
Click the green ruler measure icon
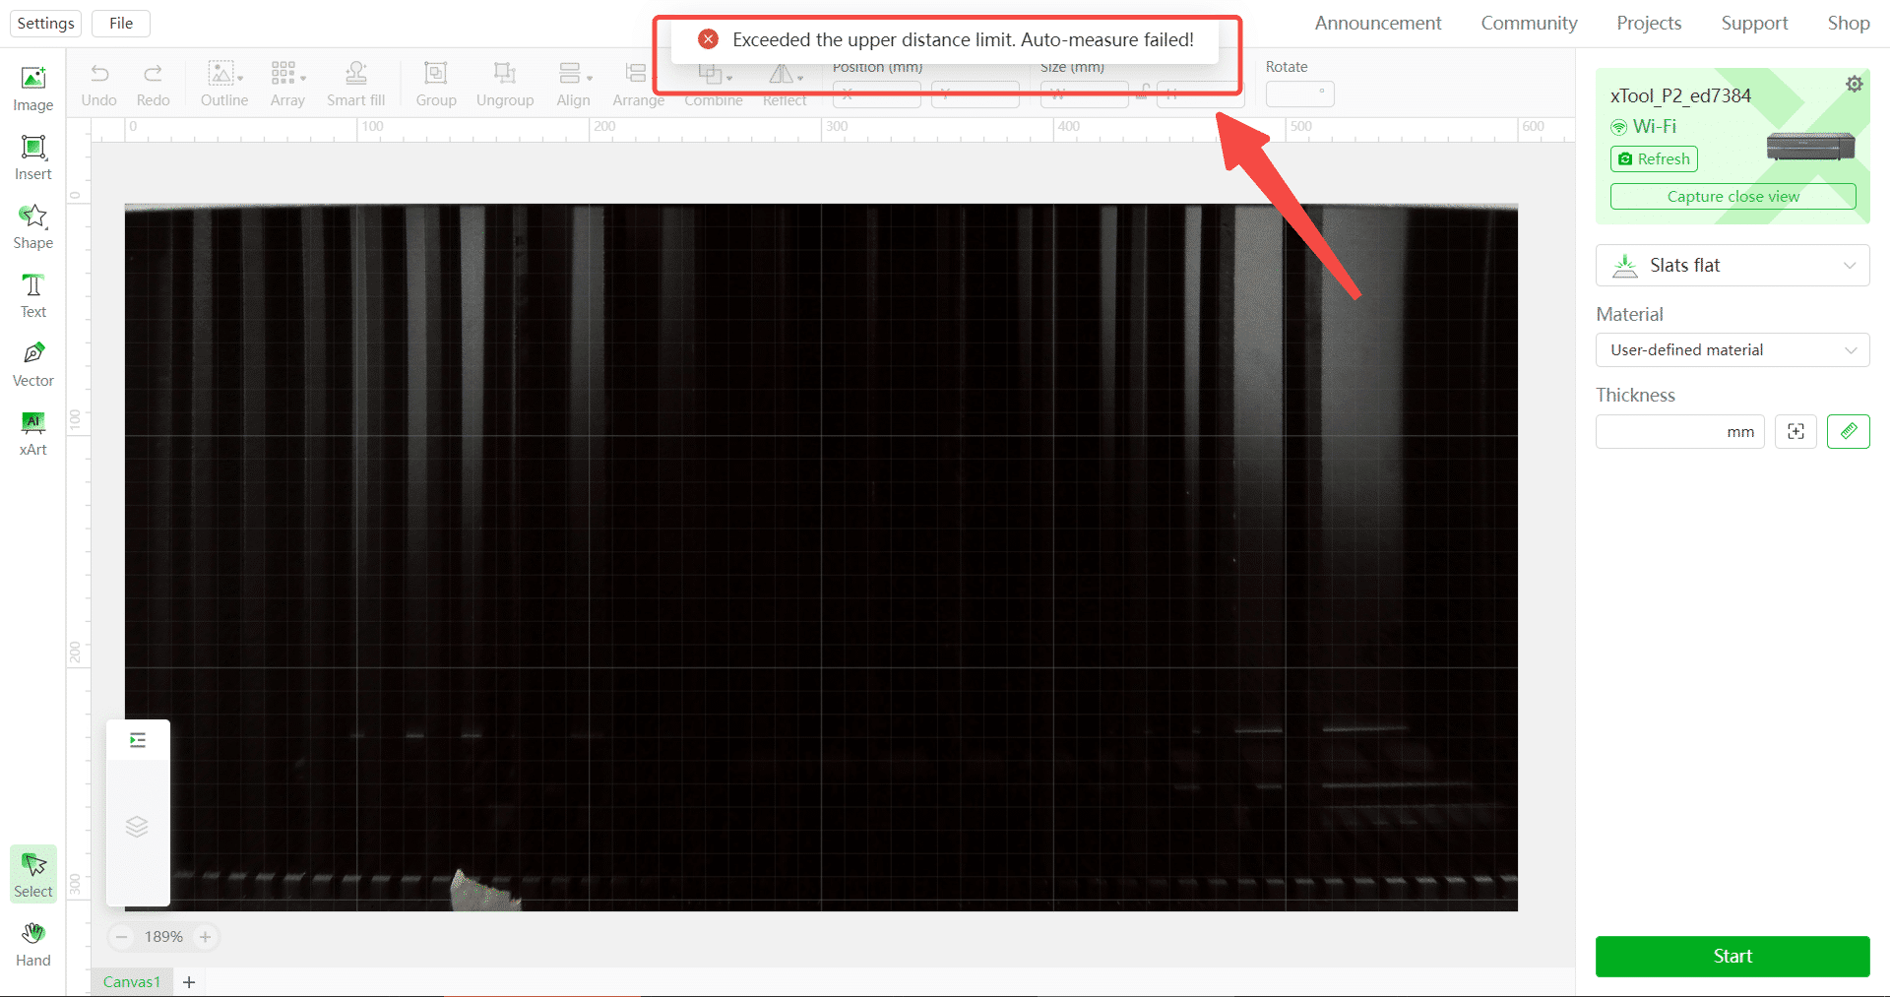point(1849,432)
